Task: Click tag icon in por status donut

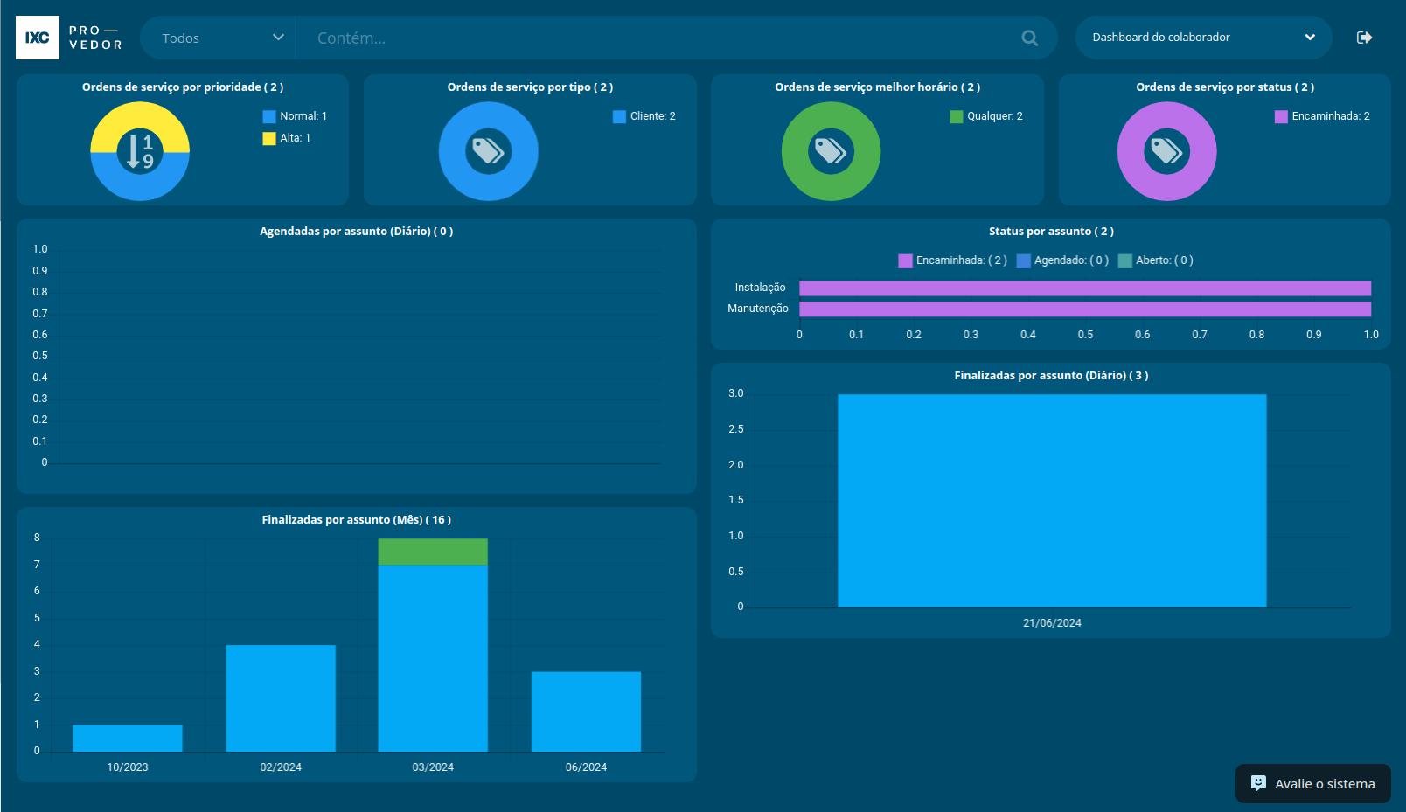Action: [1166, 151]
